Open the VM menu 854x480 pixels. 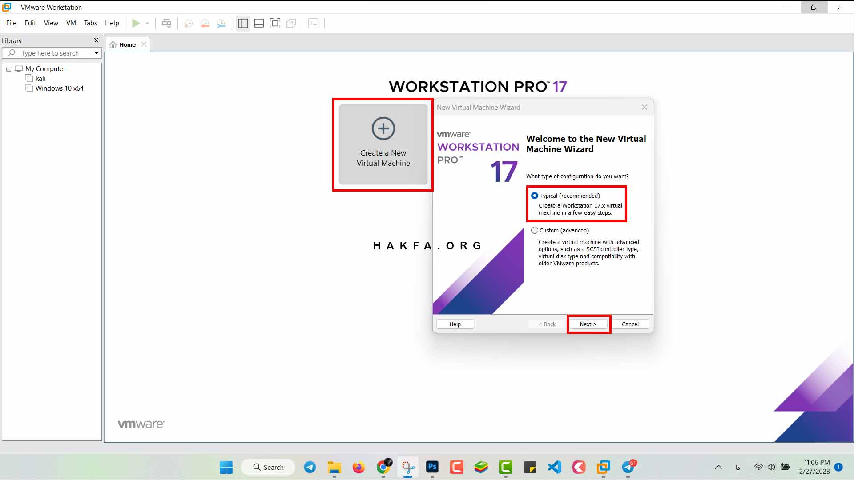[71, 23]
